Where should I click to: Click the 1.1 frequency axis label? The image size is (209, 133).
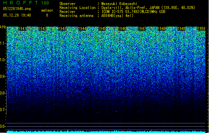tap(3, 43)
